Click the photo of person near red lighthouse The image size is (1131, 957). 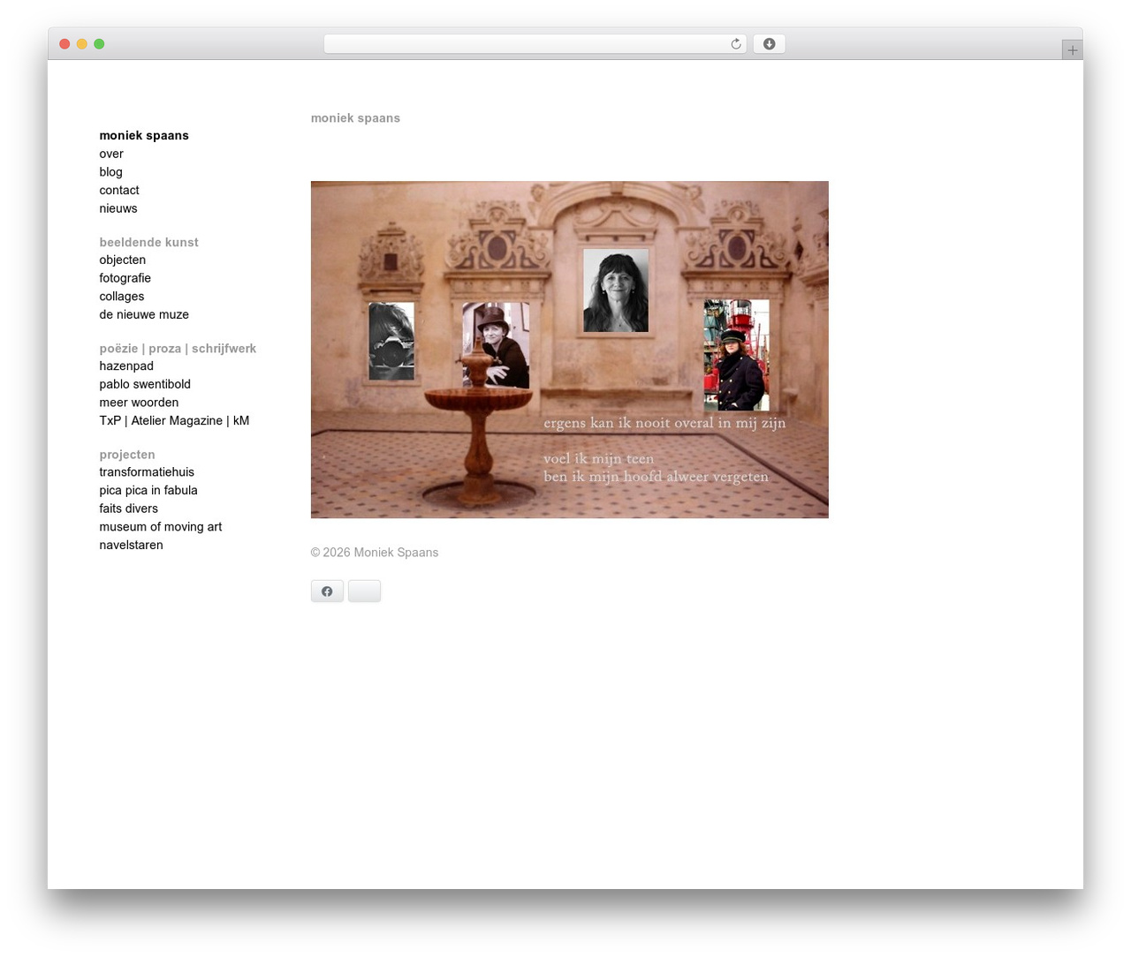point(737,355)
